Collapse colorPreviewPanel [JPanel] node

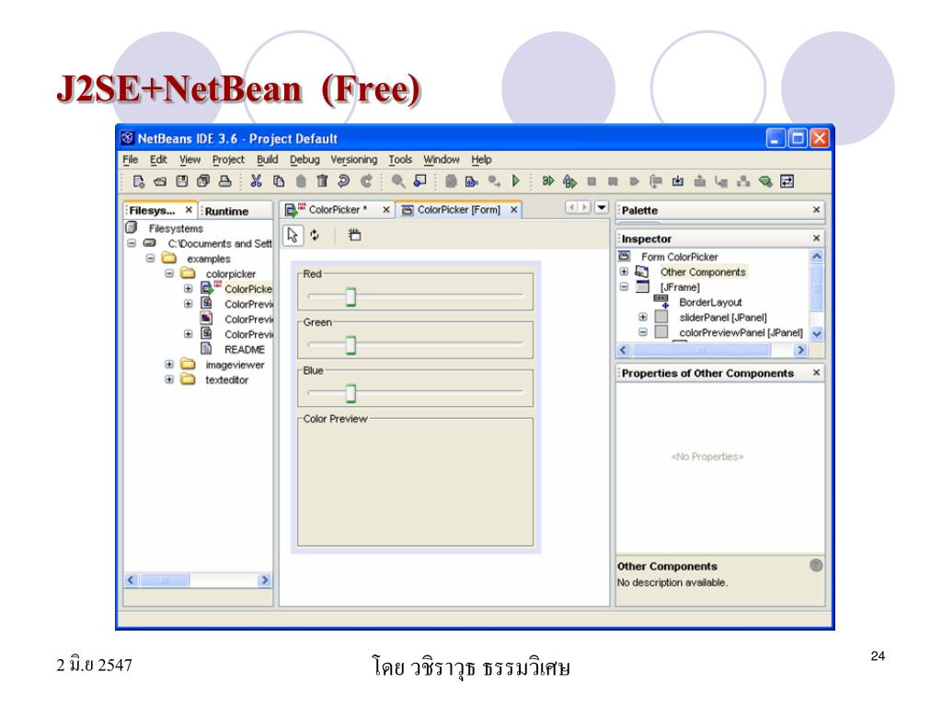643,331
